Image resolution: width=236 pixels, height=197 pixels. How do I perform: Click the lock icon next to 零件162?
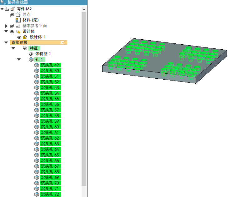[x=13, y=9]
